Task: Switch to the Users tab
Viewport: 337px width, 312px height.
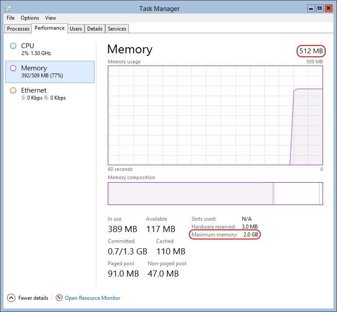Action: pyautogui.click(x=76, y=29)
